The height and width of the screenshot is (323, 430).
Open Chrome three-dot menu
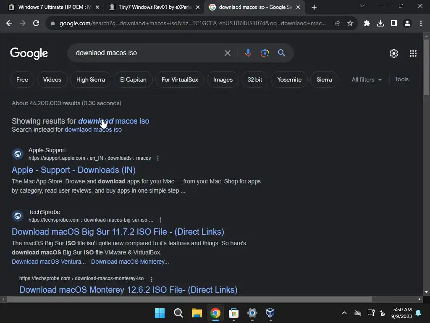421,24
